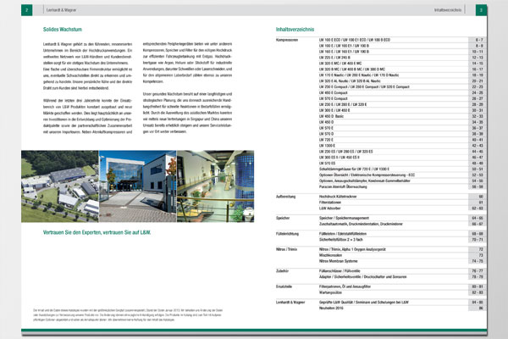Open the Wartungssätze contents entry

click(x=333, y=293)
